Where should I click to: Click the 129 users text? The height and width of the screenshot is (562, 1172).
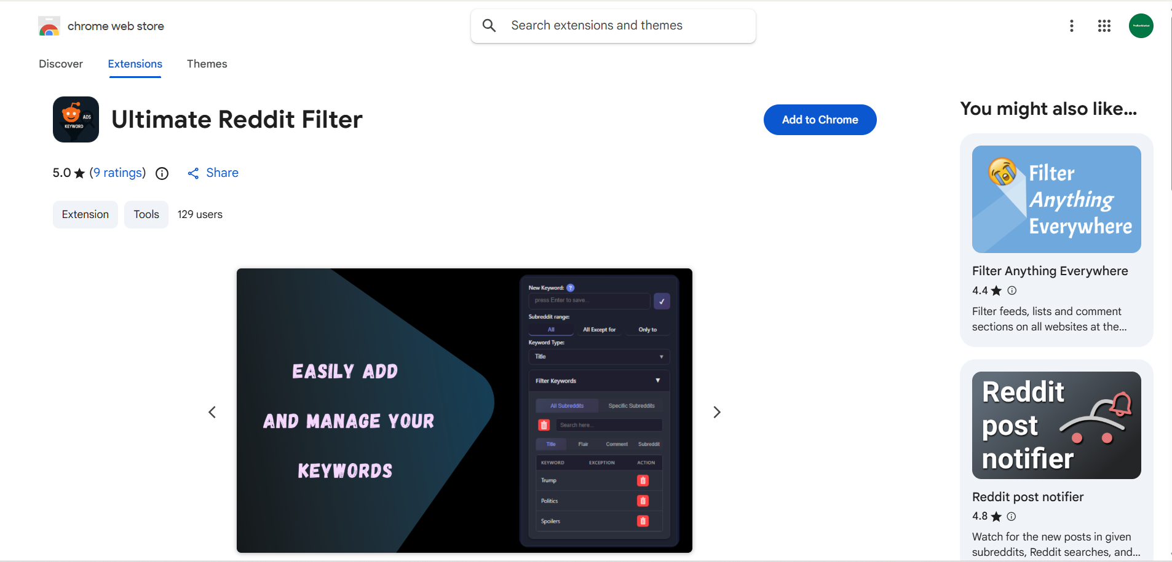coord(200,214)
